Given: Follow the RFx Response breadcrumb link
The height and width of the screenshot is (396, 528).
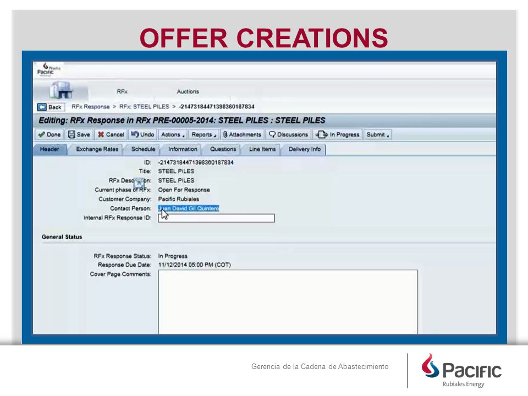Looking at the screenshot, I should tap(90, 107).
